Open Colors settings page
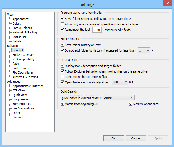The width and height of the screenshot is (174, 147). pos(17,23)
